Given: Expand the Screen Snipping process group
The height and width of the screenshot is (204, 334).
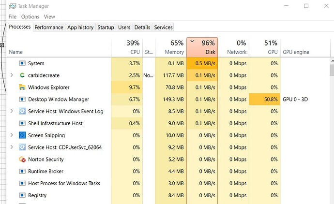Looking at the screenshot, I should 12,135.
